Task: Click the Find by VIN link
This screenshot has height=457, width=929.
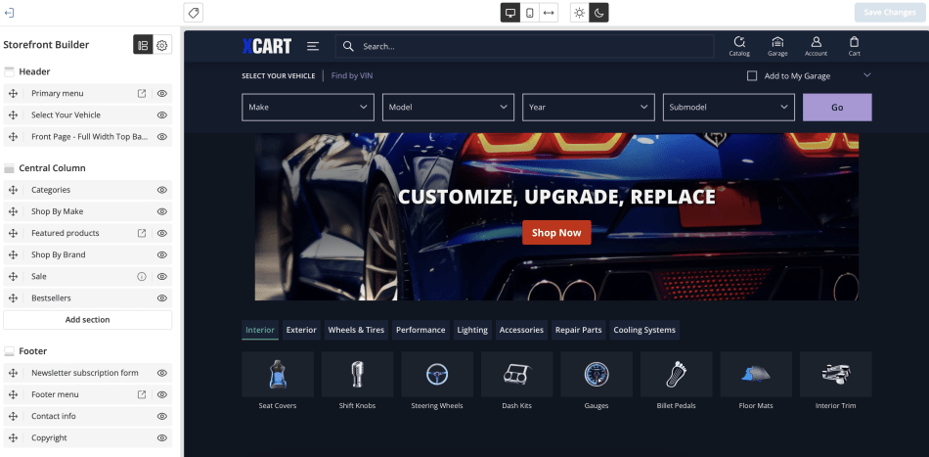Action: point(352,76)
